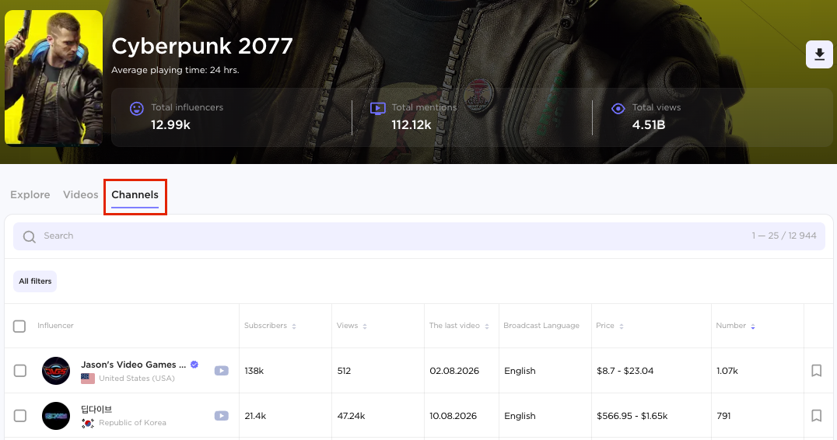Viewport: 837px width, 440px height.
Task: Sort by The last video date
Action: click(x=487, y=326)
